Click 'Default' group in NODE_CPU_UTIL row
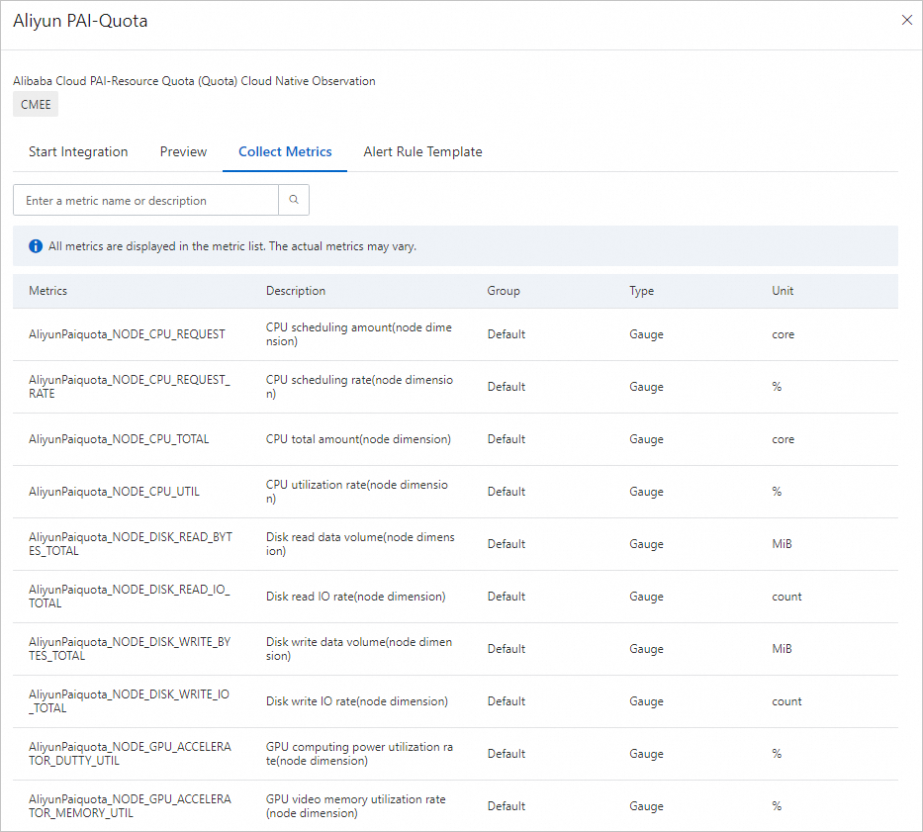Screen dimensions: 923x832 tap(507, 492)
